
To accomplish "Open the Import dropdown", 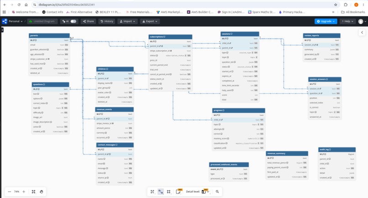I will tap(127, 21).
